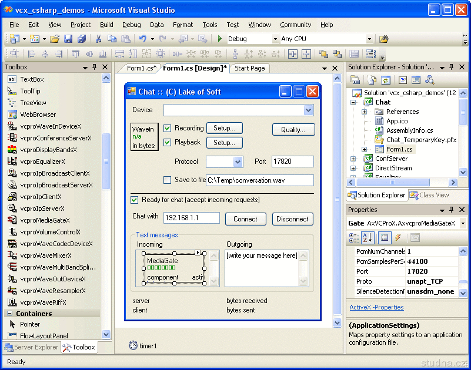Select the vcproEqualizerX toolbox item
The image size is (471, 370).
pyautogui.click(x=42, y=162)
